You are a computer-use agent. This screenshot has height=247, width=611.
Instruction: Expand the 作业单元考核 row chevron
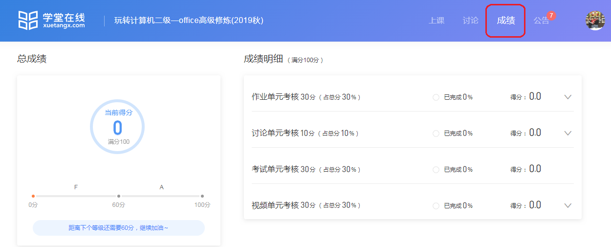567,97
